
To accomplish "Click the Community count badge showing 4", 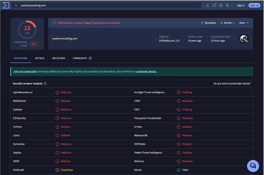I will (x=90, y=58).
